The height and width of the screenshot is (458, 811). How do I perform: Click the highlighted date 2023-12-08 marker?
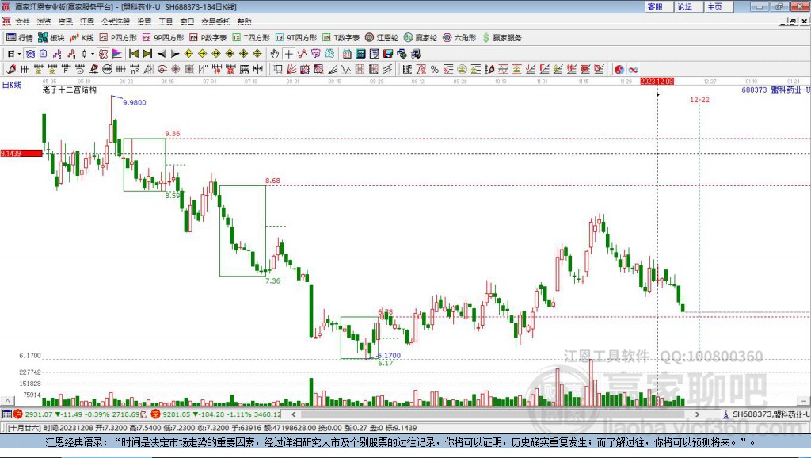tap(657, 82)
